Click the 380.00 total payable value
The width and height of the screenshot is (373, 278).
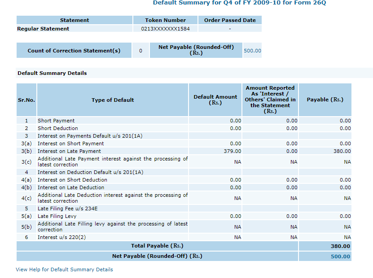[340, 246]
